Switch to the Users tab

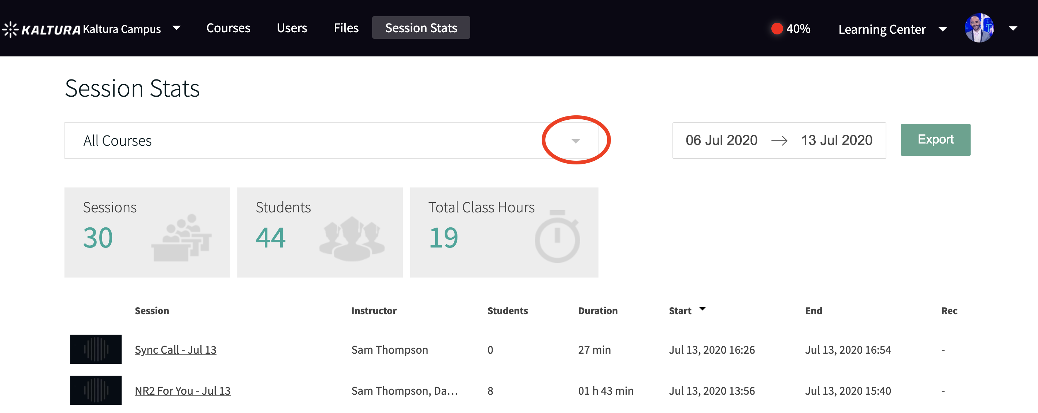(292, 28)
